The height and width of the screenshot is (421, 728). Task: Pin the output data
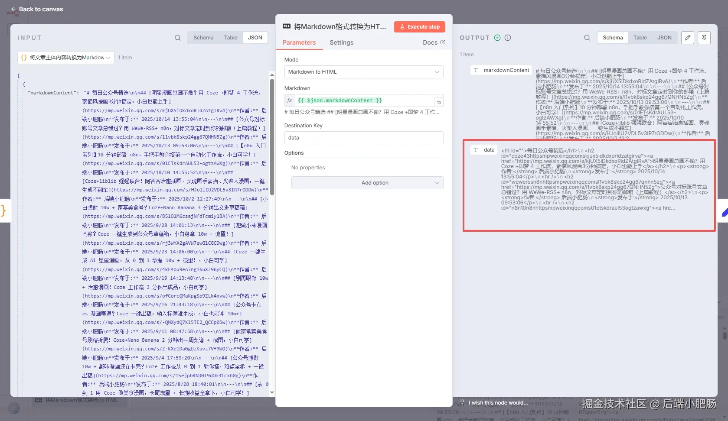point(704,38)
